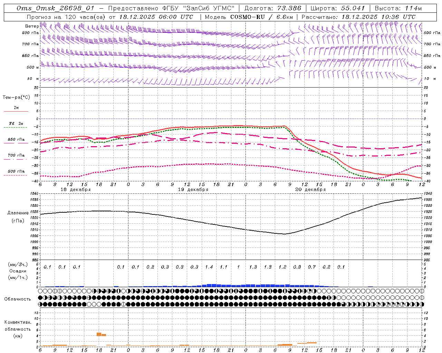
Task: Click the Осадки panel label
Action: point(18,271)
